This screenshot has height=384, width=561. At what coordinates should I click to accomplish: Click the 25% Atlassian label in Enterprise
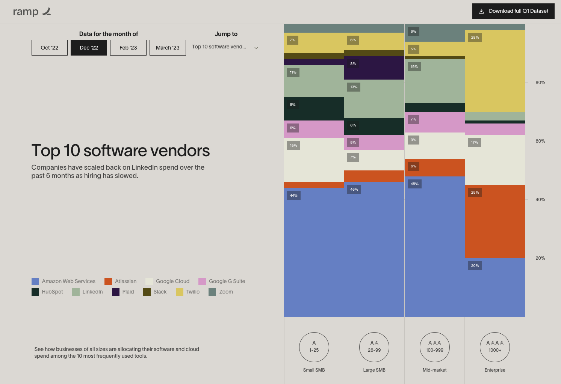[x=475, y=193]
